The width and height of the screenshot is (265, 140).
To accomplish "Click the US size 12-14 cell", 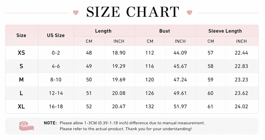I will [56, 93].
